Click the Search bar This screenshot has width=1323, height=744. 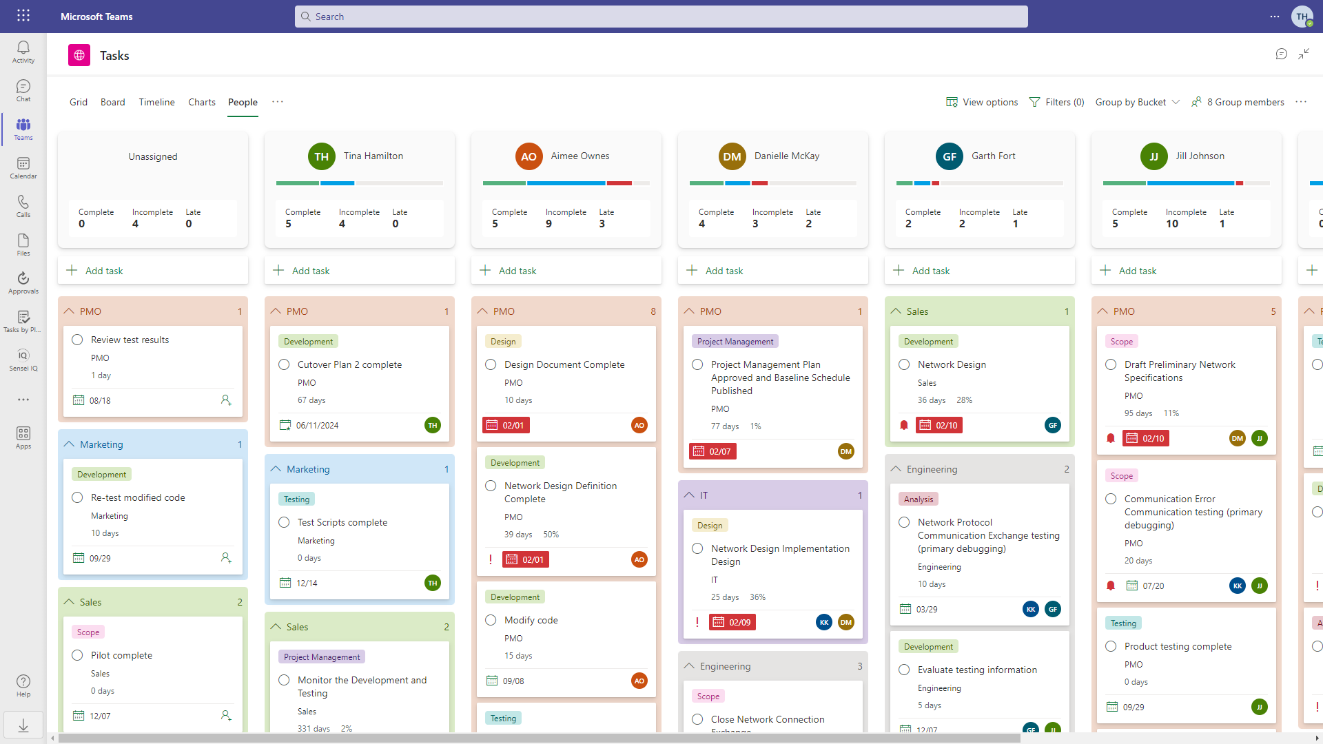point(661,17)
